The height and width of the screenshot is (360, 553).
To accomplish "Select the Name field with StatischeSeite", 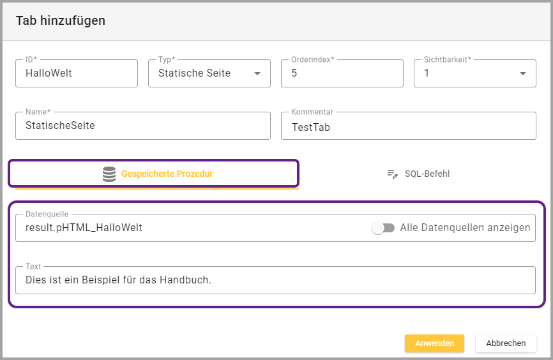I will coord(143,126).
